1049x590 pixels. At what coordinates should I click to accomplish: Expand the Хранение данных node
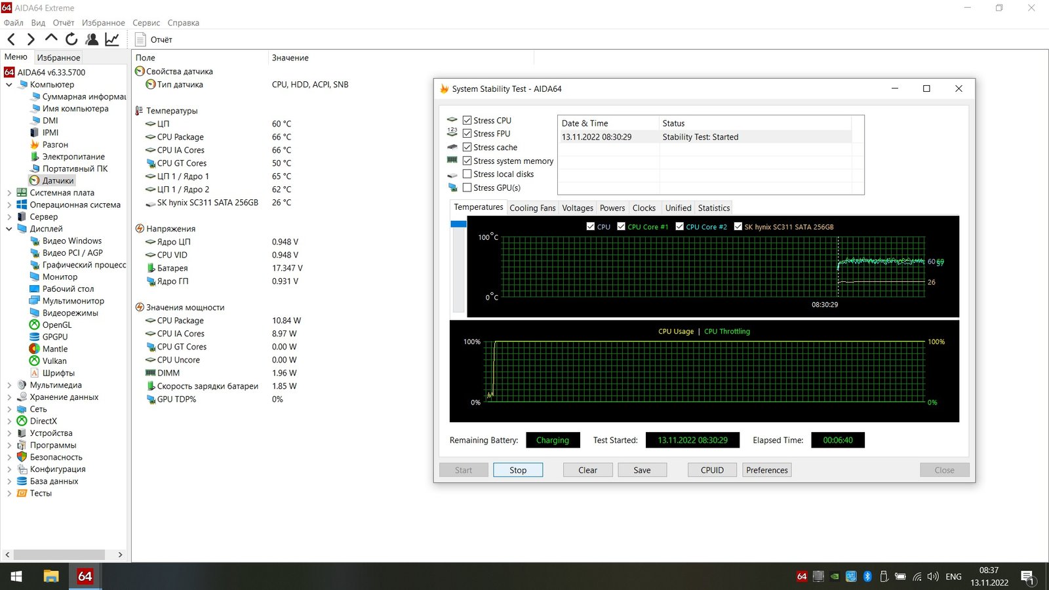click(x=9, y=397)
